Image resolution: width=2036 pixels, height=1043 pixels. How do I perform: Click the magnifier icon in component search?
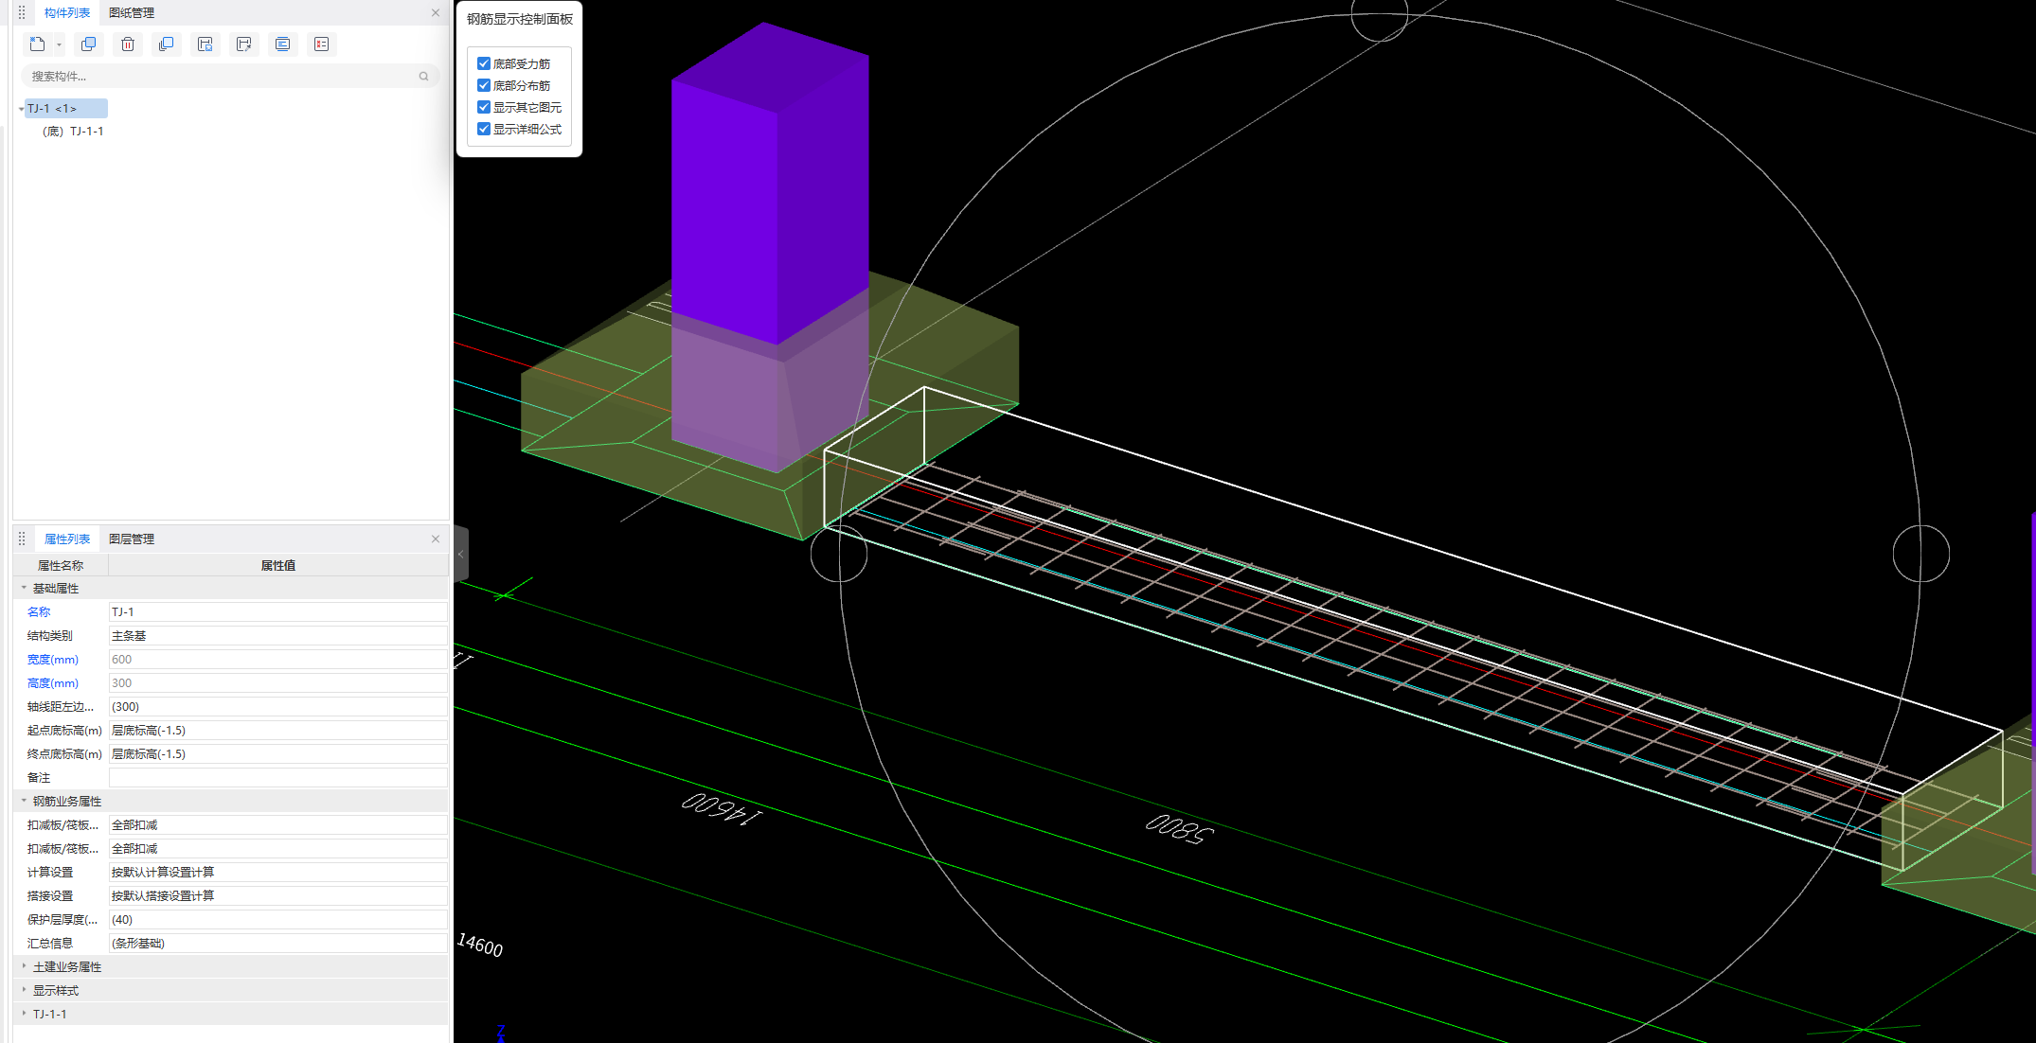click(423, 77)
